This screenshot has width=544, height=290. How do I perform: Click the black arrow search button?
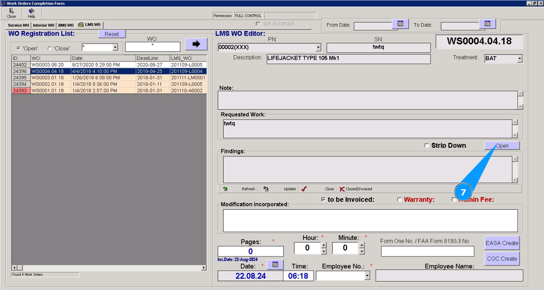(x=196, y=44)
